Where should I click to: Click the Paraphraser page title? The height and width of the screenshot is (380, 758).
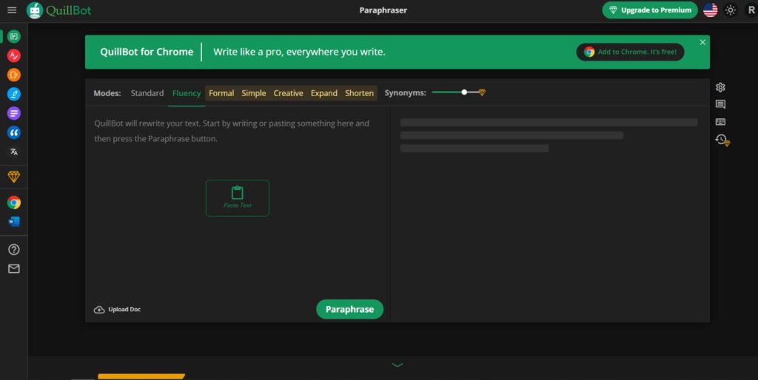[383, 10]
